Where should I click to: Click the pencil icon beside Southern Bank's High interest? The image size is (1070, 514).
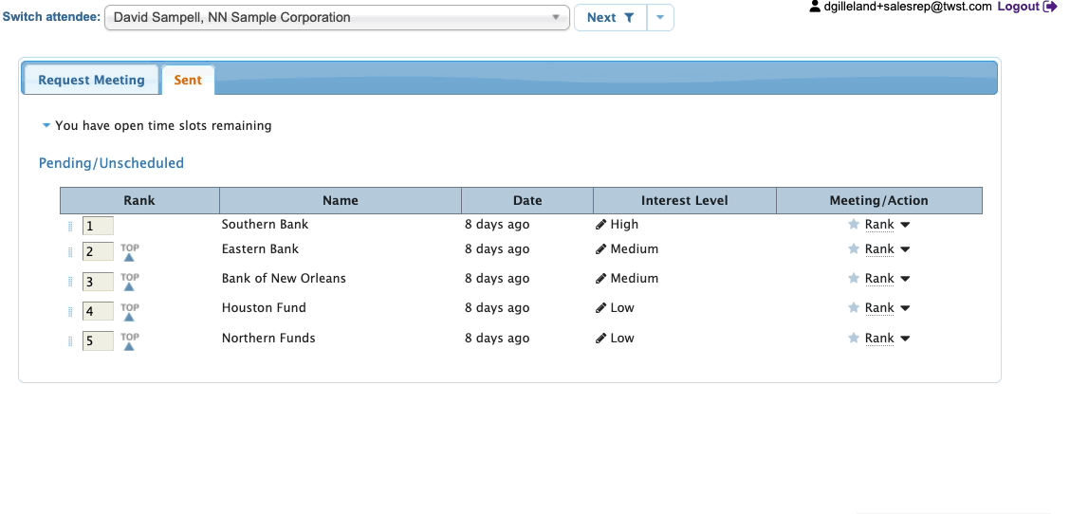(600, 225)
